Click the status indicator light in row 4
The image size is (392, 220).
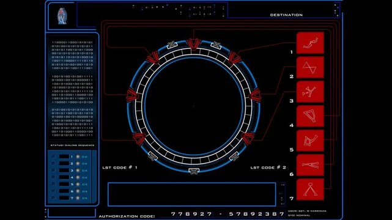78,177
